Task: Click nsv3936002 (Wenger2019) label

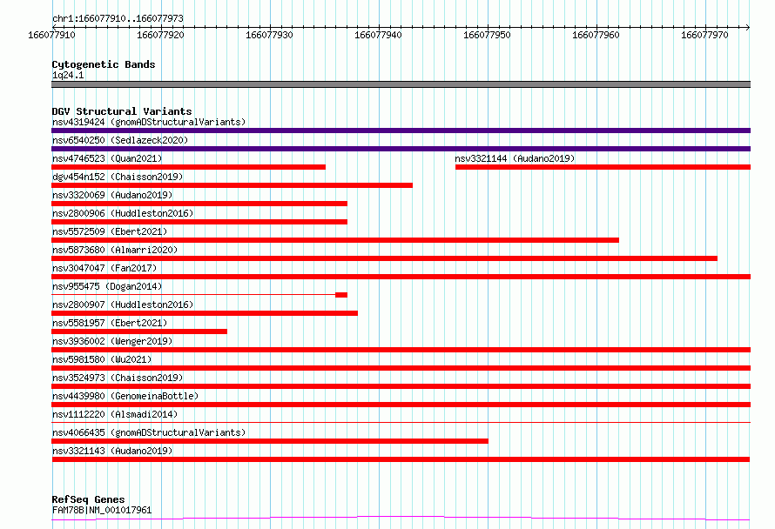Action: (112, 341)
